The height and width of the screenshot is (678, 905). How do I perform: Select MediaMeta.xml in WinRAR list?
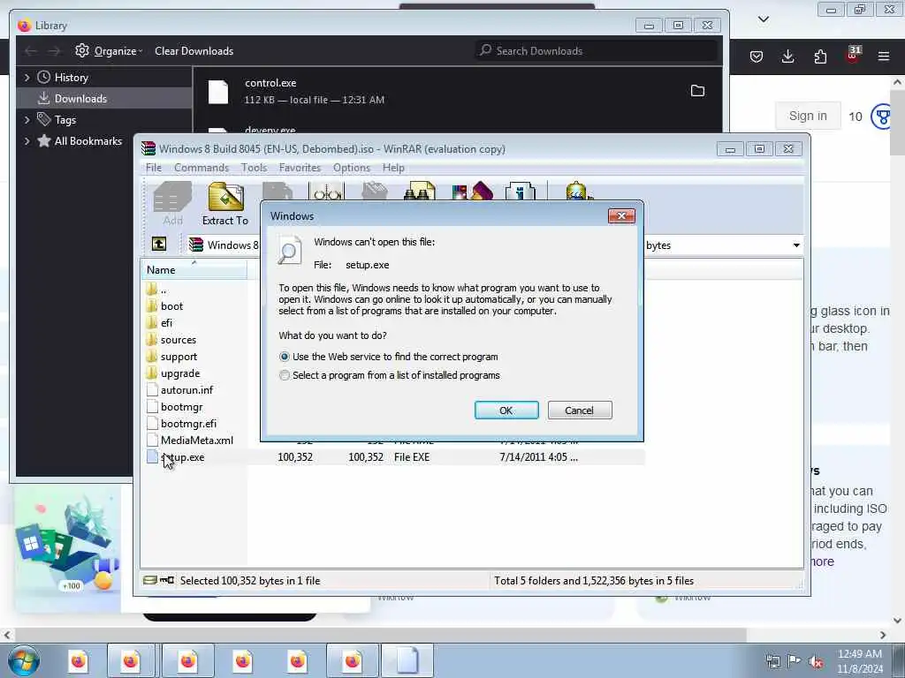point(197,440)
